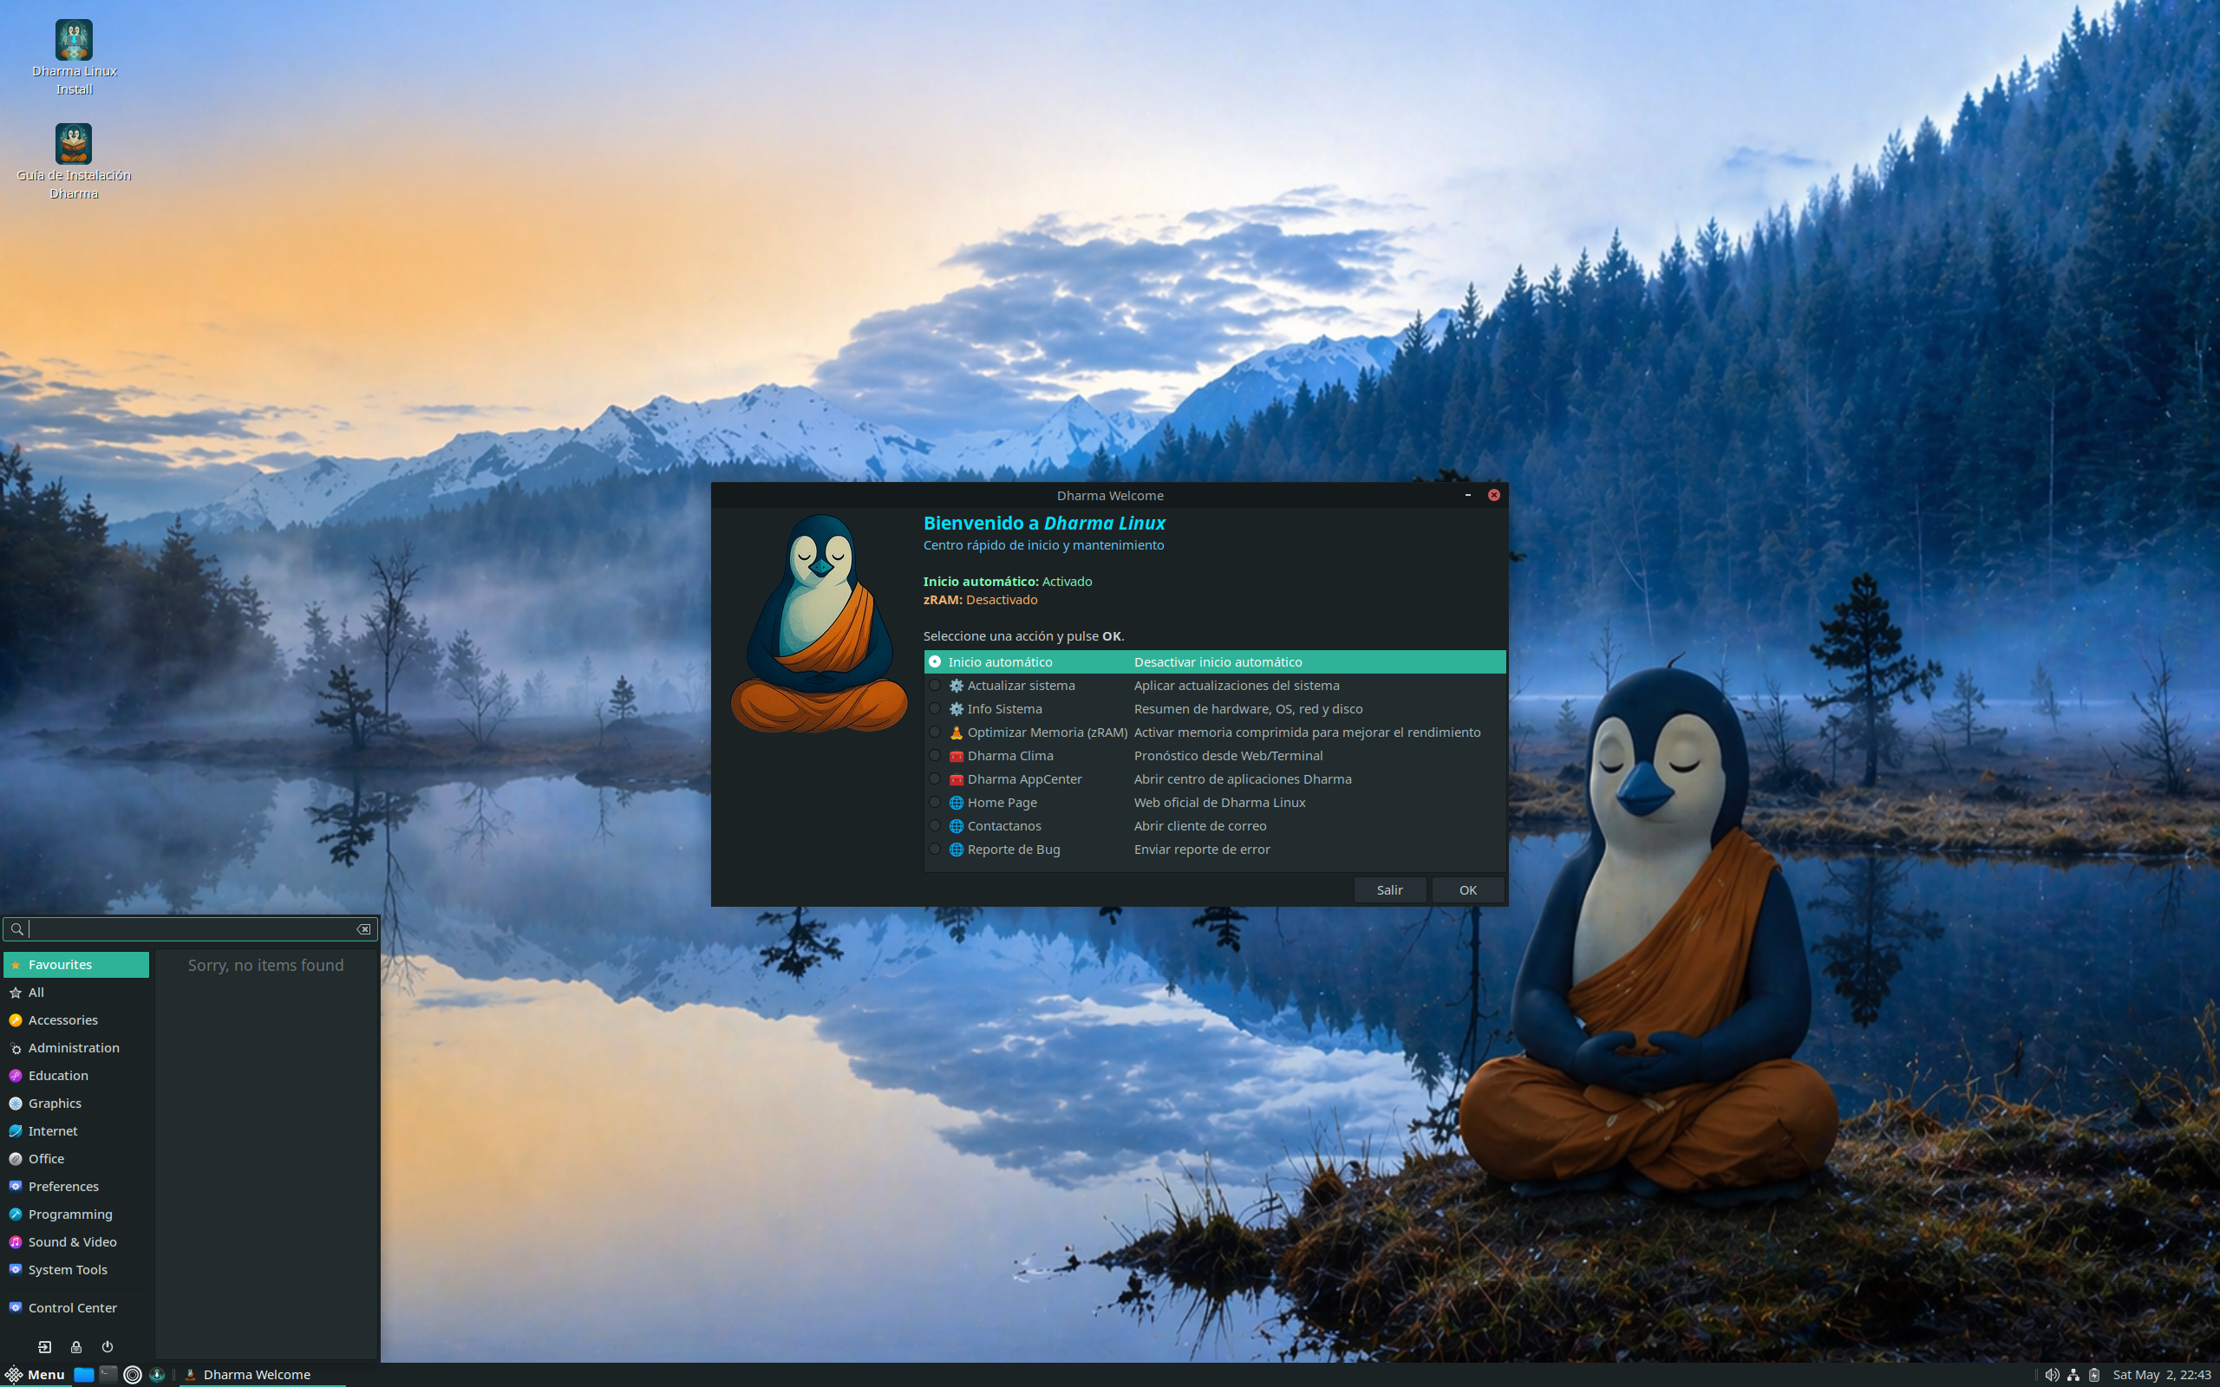
Task: Click the log out icon in menu
Action: click(44, 1346)
